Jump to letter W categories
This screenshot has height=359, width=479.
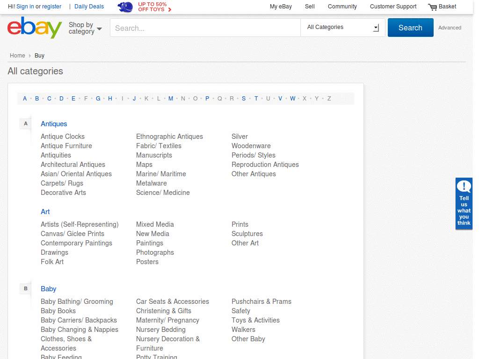coord(293,98)
